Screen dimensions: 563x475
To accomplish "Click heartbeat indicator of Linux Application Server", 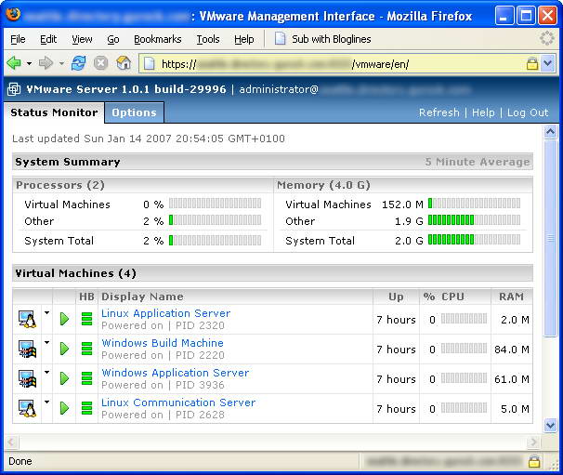I will (87, 319).
